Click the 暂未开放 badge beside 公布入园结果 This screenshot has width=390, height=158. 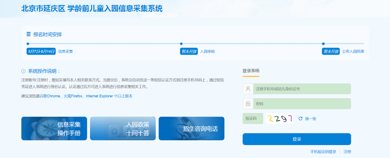(331, 51)
